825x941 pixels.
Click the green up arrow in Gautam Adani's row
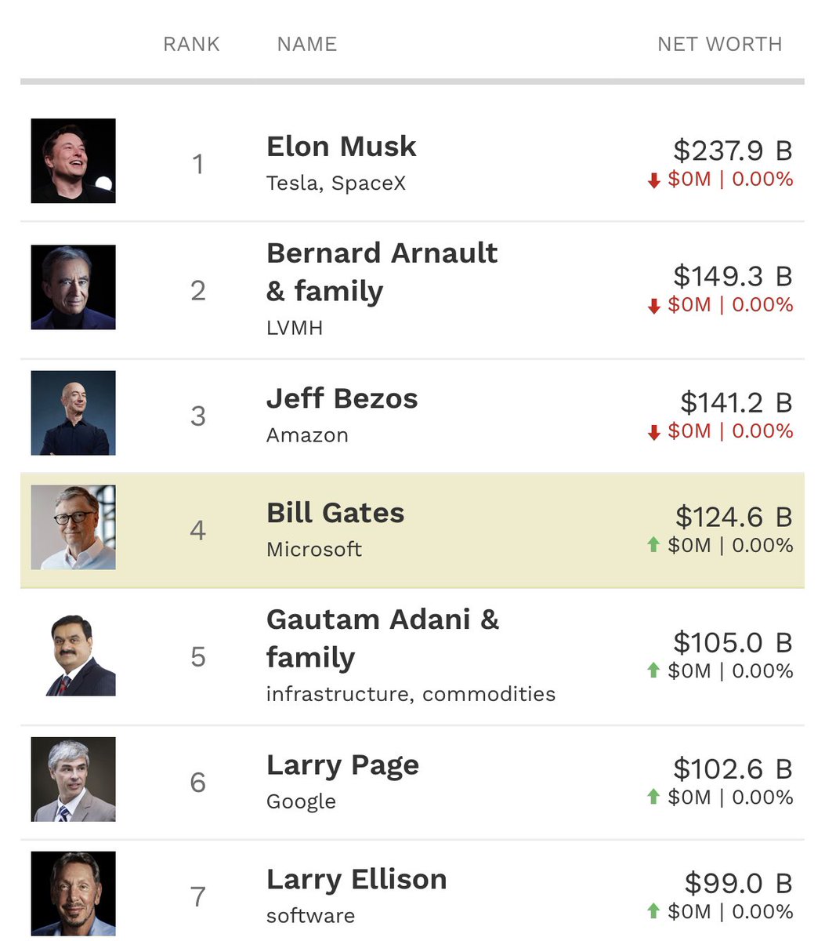pos(654,670)
